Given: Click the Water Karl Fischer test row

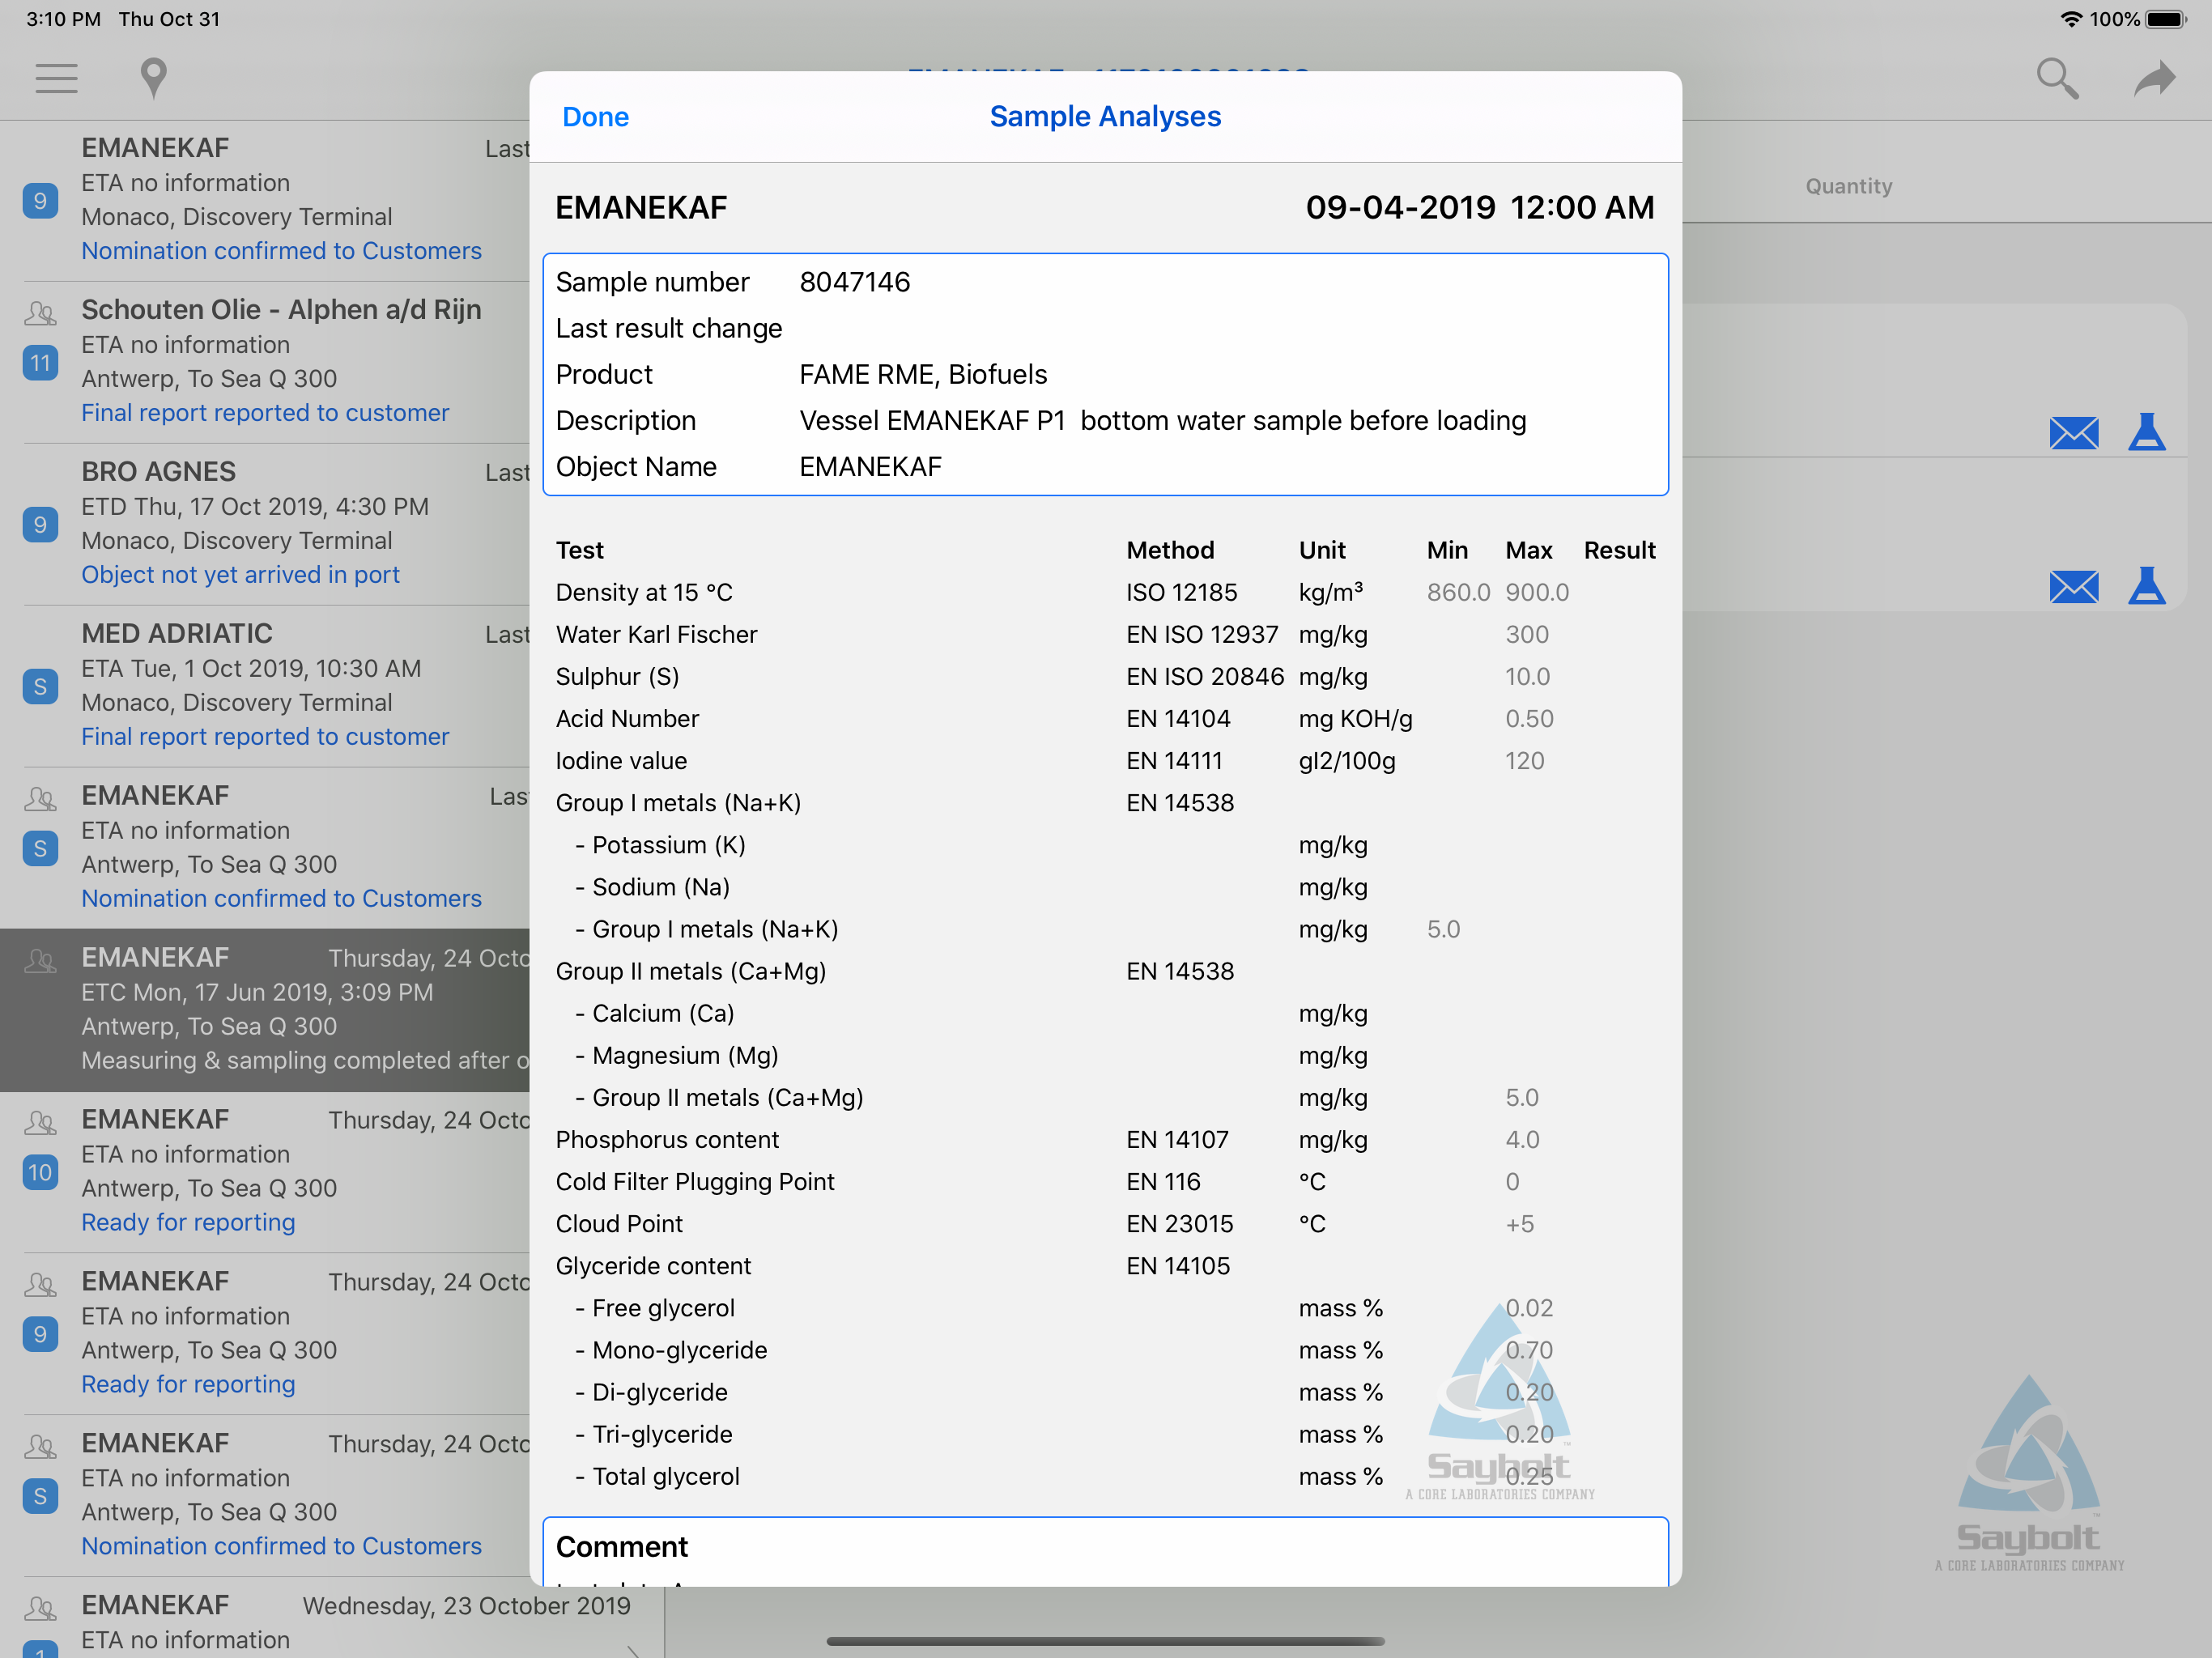Looking at the screenshot, I should [1105, 635].
